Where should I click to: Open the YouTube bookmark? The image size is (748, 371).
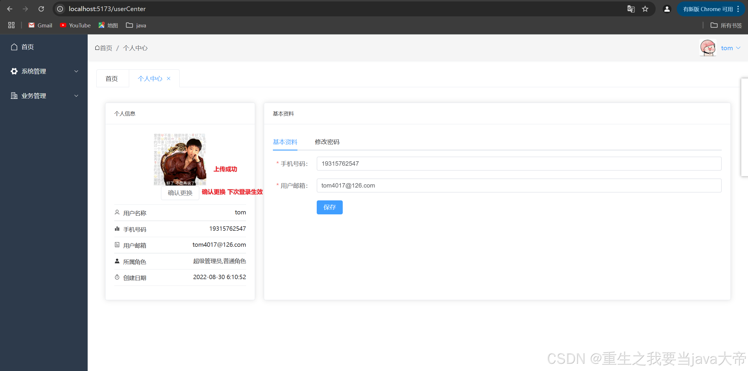[x=75, y=25]
